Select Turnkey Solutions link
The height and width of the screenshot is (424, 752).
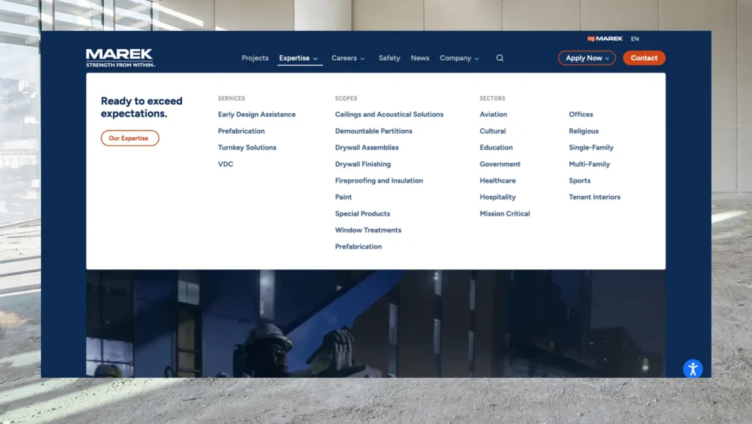tap(247, 147)
